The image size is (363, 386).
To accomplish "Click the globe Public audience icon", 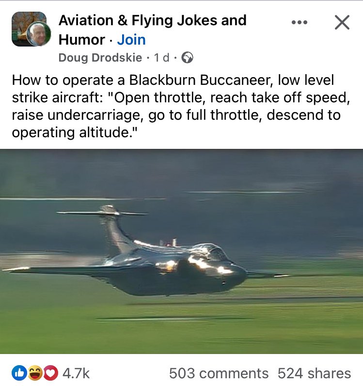I will tap(187, 58).
